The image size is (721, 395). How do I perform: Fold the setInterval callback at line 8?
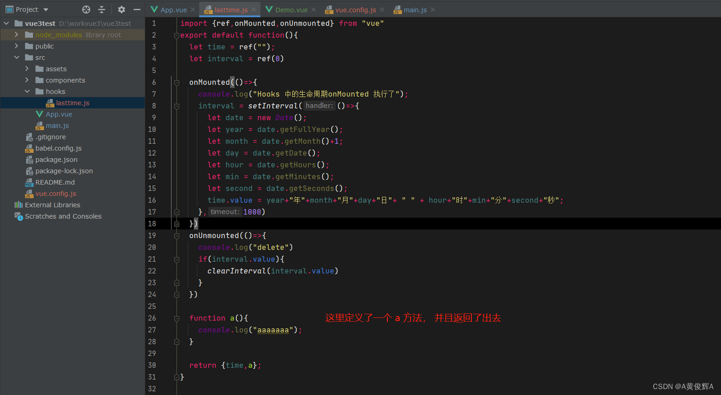pos(177,106)
